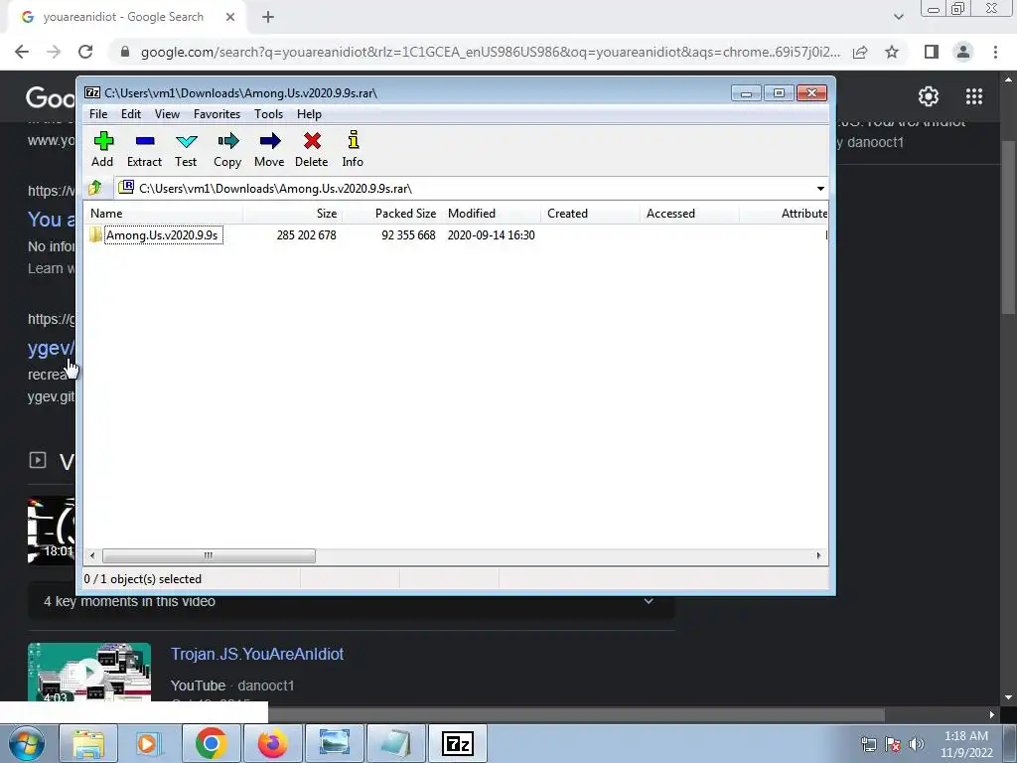This screenshot has width=1017, height=763.
Task: Open the Google apps grid
Action: (973, 96)
